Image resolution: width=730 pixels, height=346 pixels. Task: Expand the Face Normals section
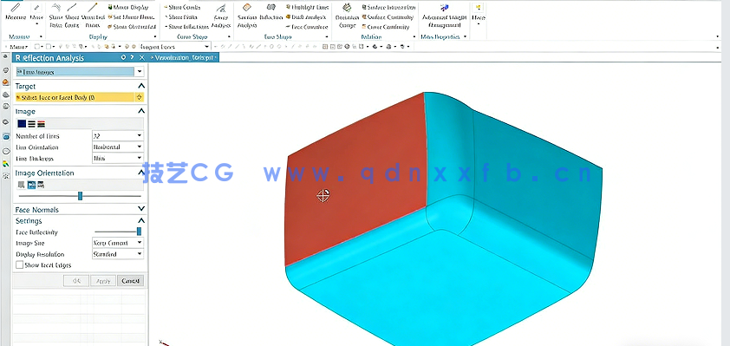pyautogui.click(x=141, y=209)
